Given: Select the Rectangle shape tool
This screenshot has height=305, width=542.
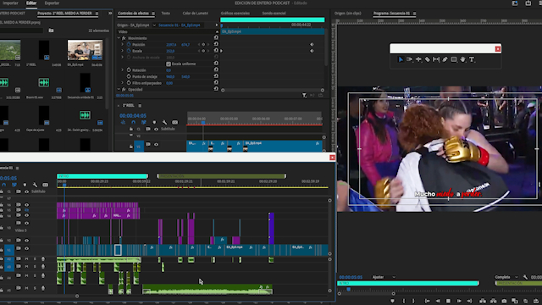Looking at the screenshot, I should tap(454, 59).
